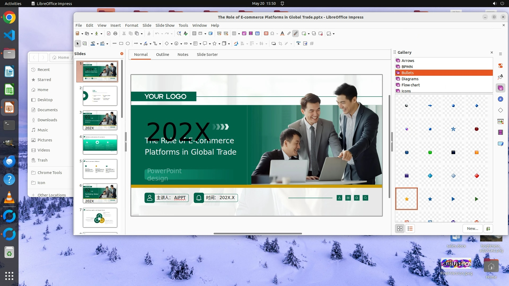This screenshot has height=286, width=509.
Task: Switch gallery to detailed list view
Action: (410, 229)
